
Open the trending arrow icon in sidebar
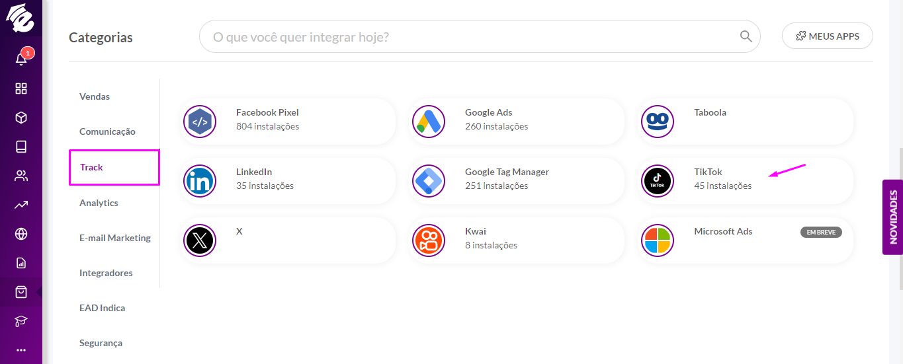(21, 205)
